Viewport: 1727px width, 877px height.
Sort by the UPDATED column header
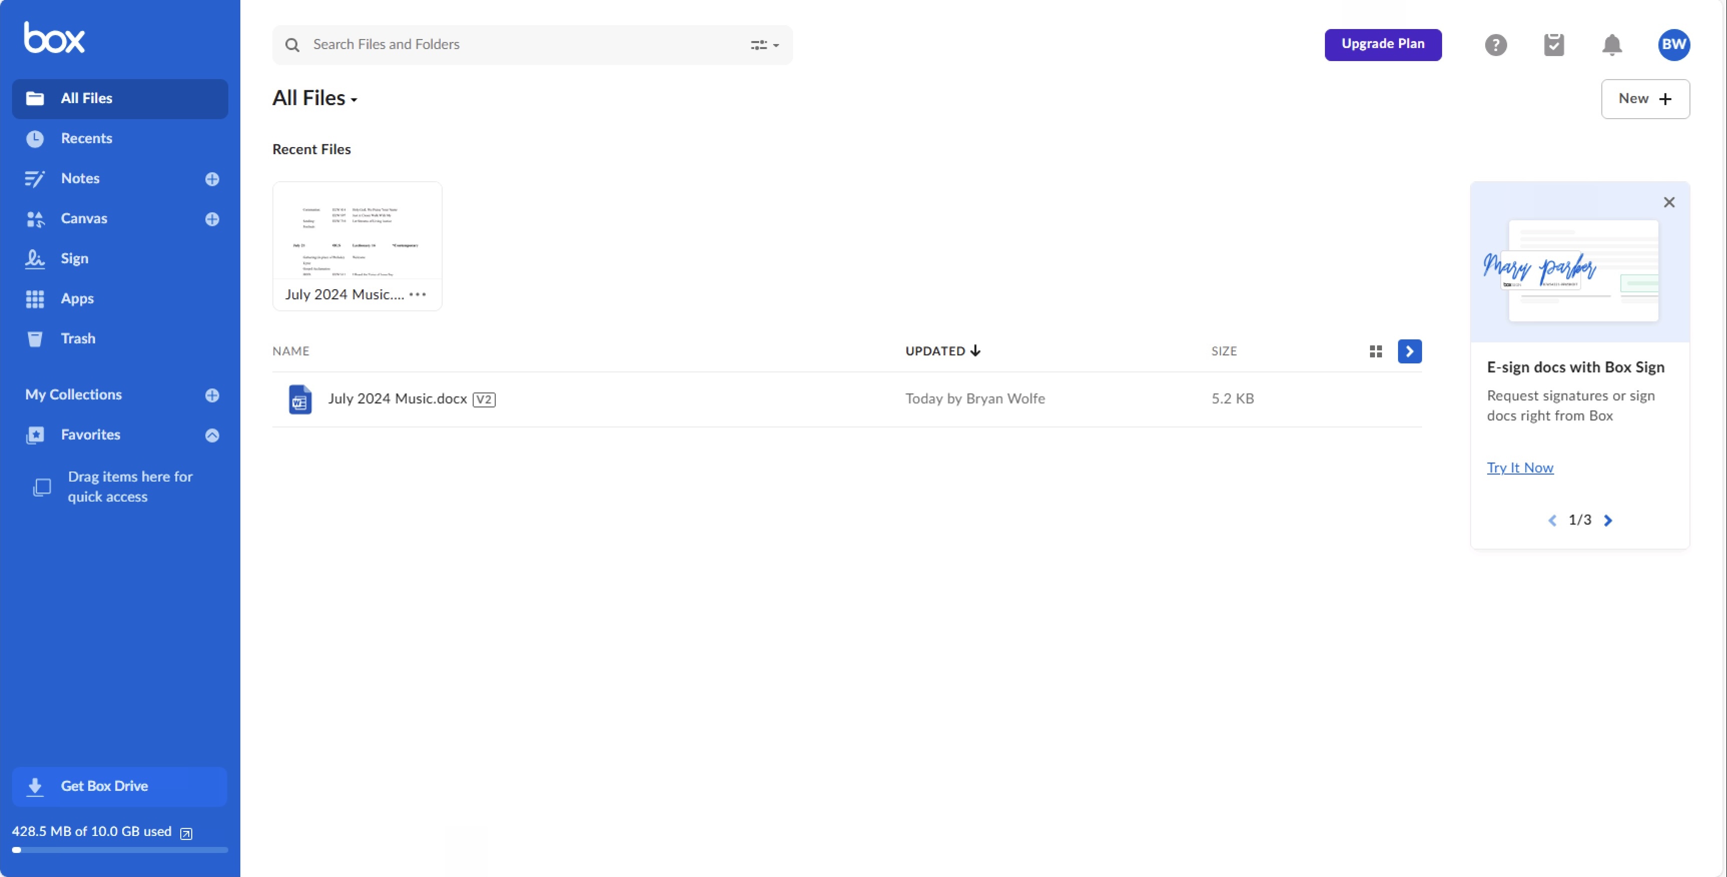tap(942, 351)
